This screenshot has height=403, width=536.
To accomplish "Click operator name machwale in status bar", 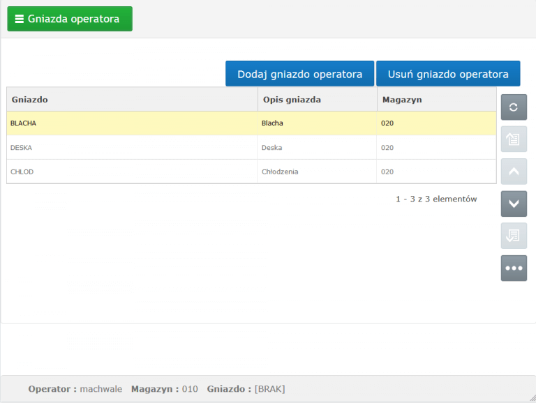I will tap(100, 389).
